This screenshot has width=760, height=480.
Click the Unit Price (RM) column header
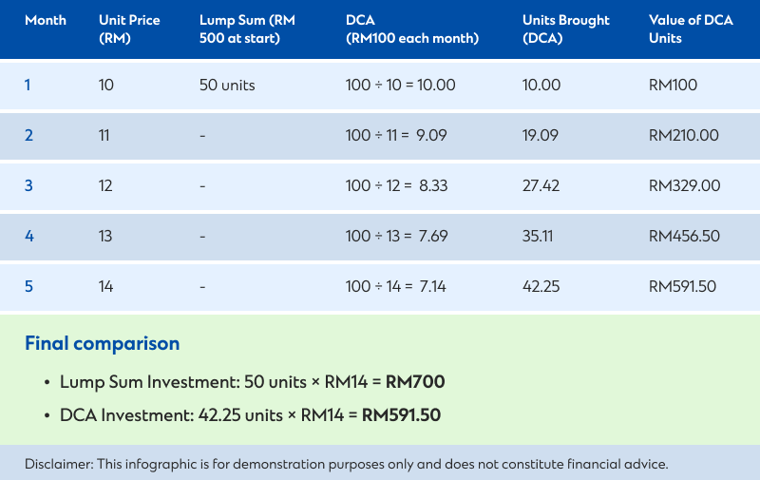click(x=128, y=29)
